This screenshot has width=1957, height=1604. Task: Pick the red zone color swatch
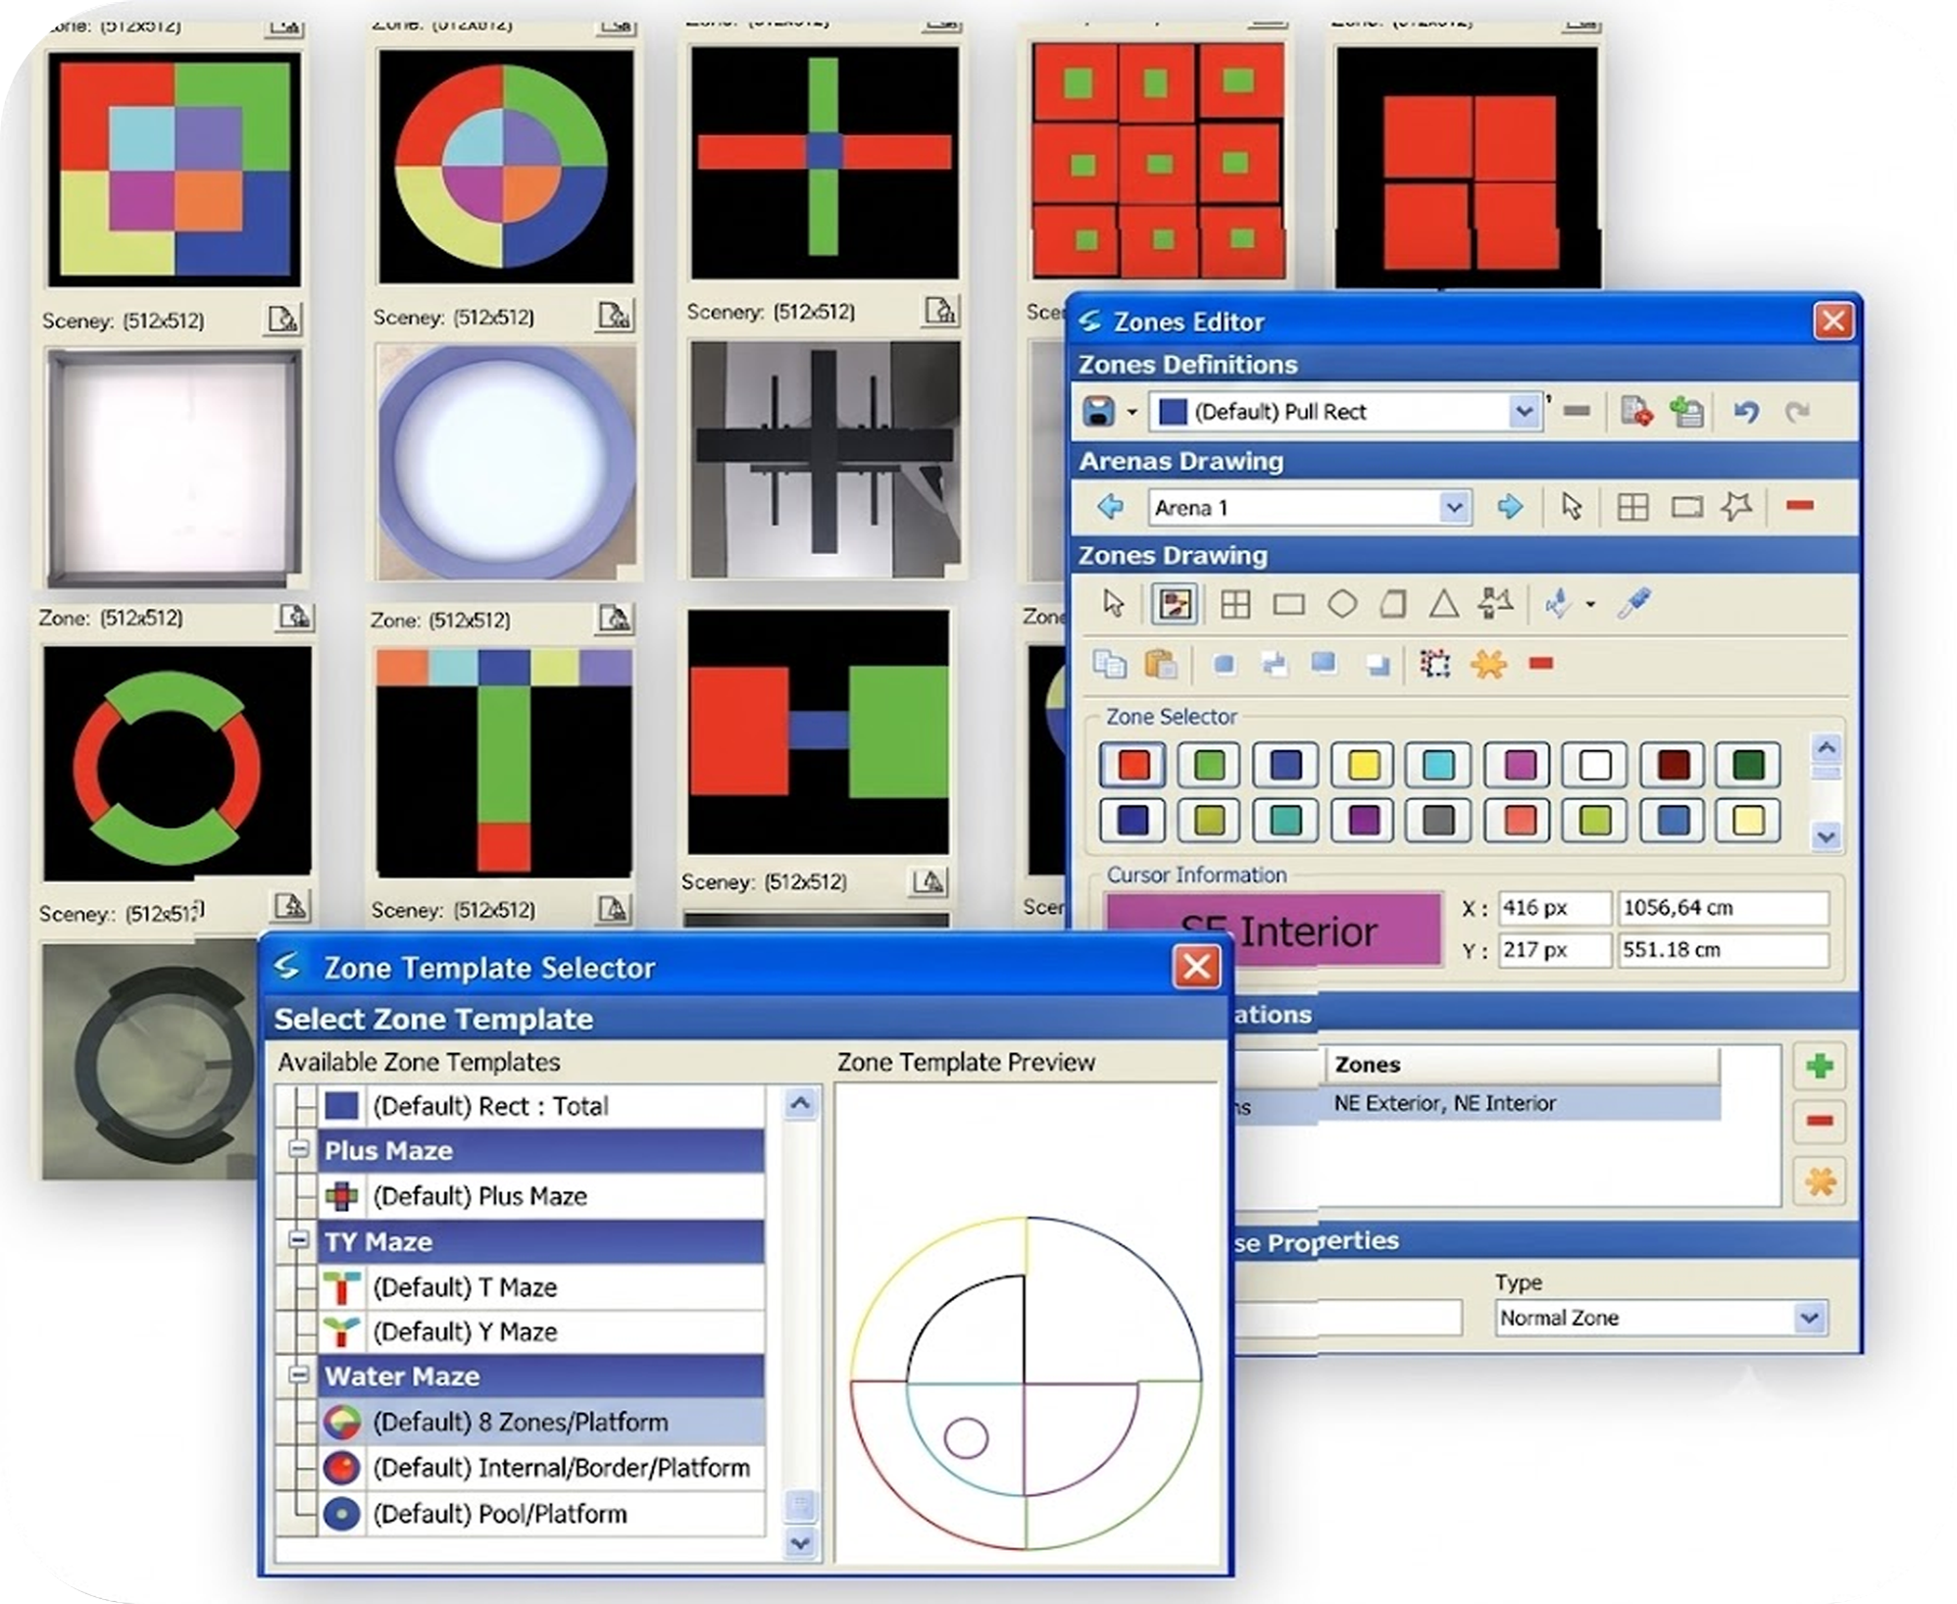coord(1133,765)
